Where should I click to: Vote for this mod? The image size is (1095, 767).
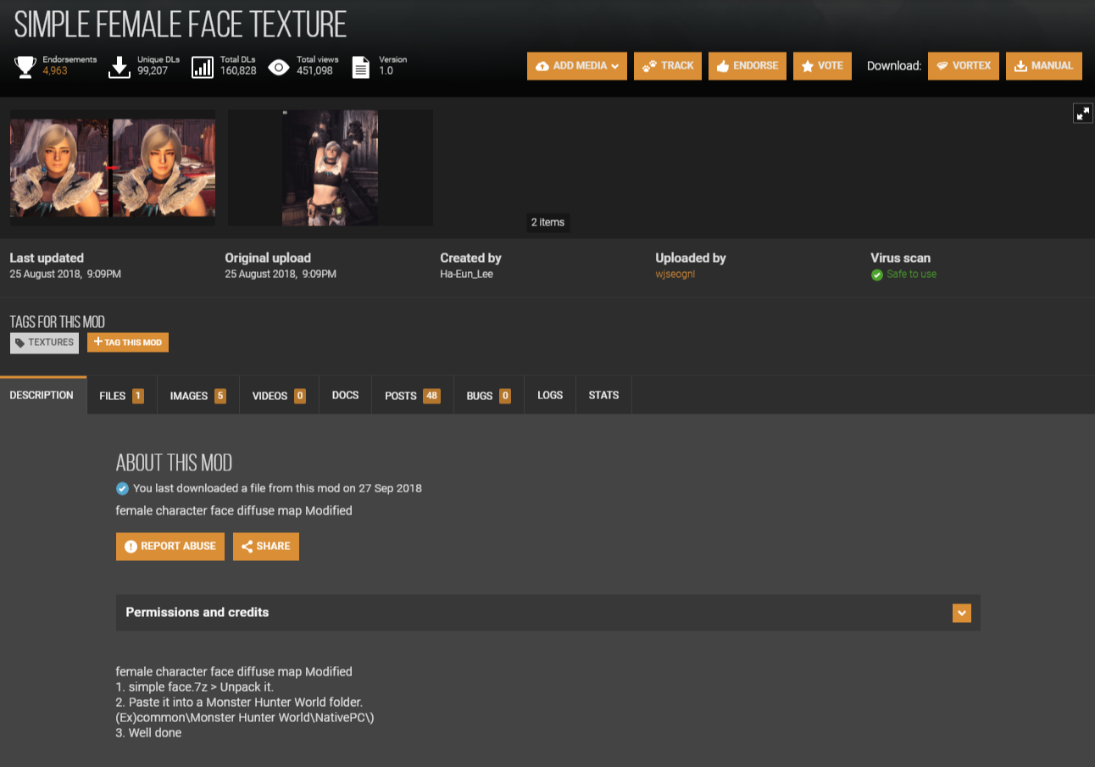[822, 66]
